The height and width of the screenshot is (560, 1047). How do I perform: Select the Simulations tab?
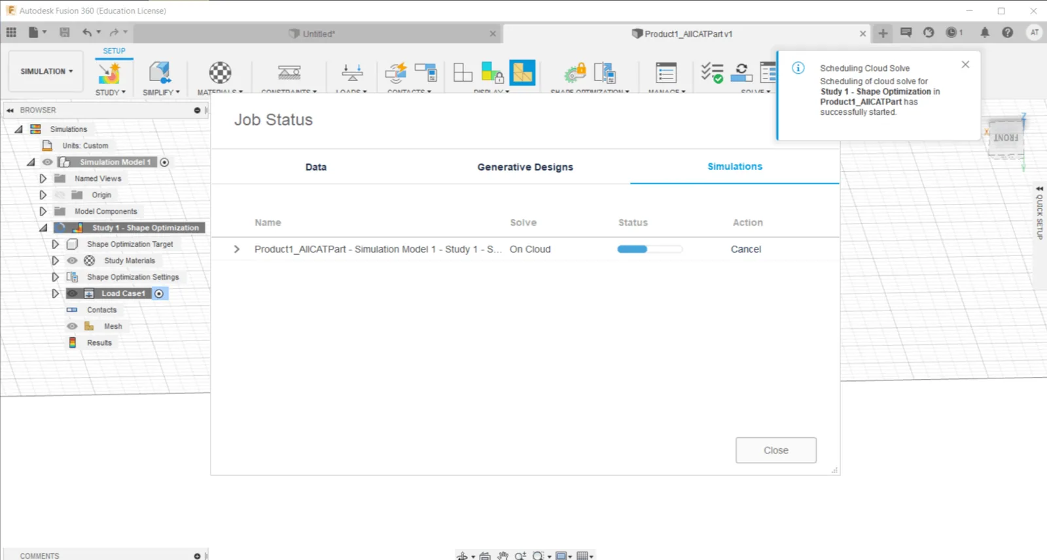tap(735, 167)
